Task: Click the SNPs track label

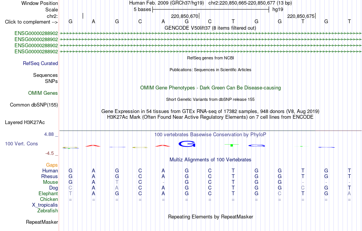Action: (x=51, y=81)
